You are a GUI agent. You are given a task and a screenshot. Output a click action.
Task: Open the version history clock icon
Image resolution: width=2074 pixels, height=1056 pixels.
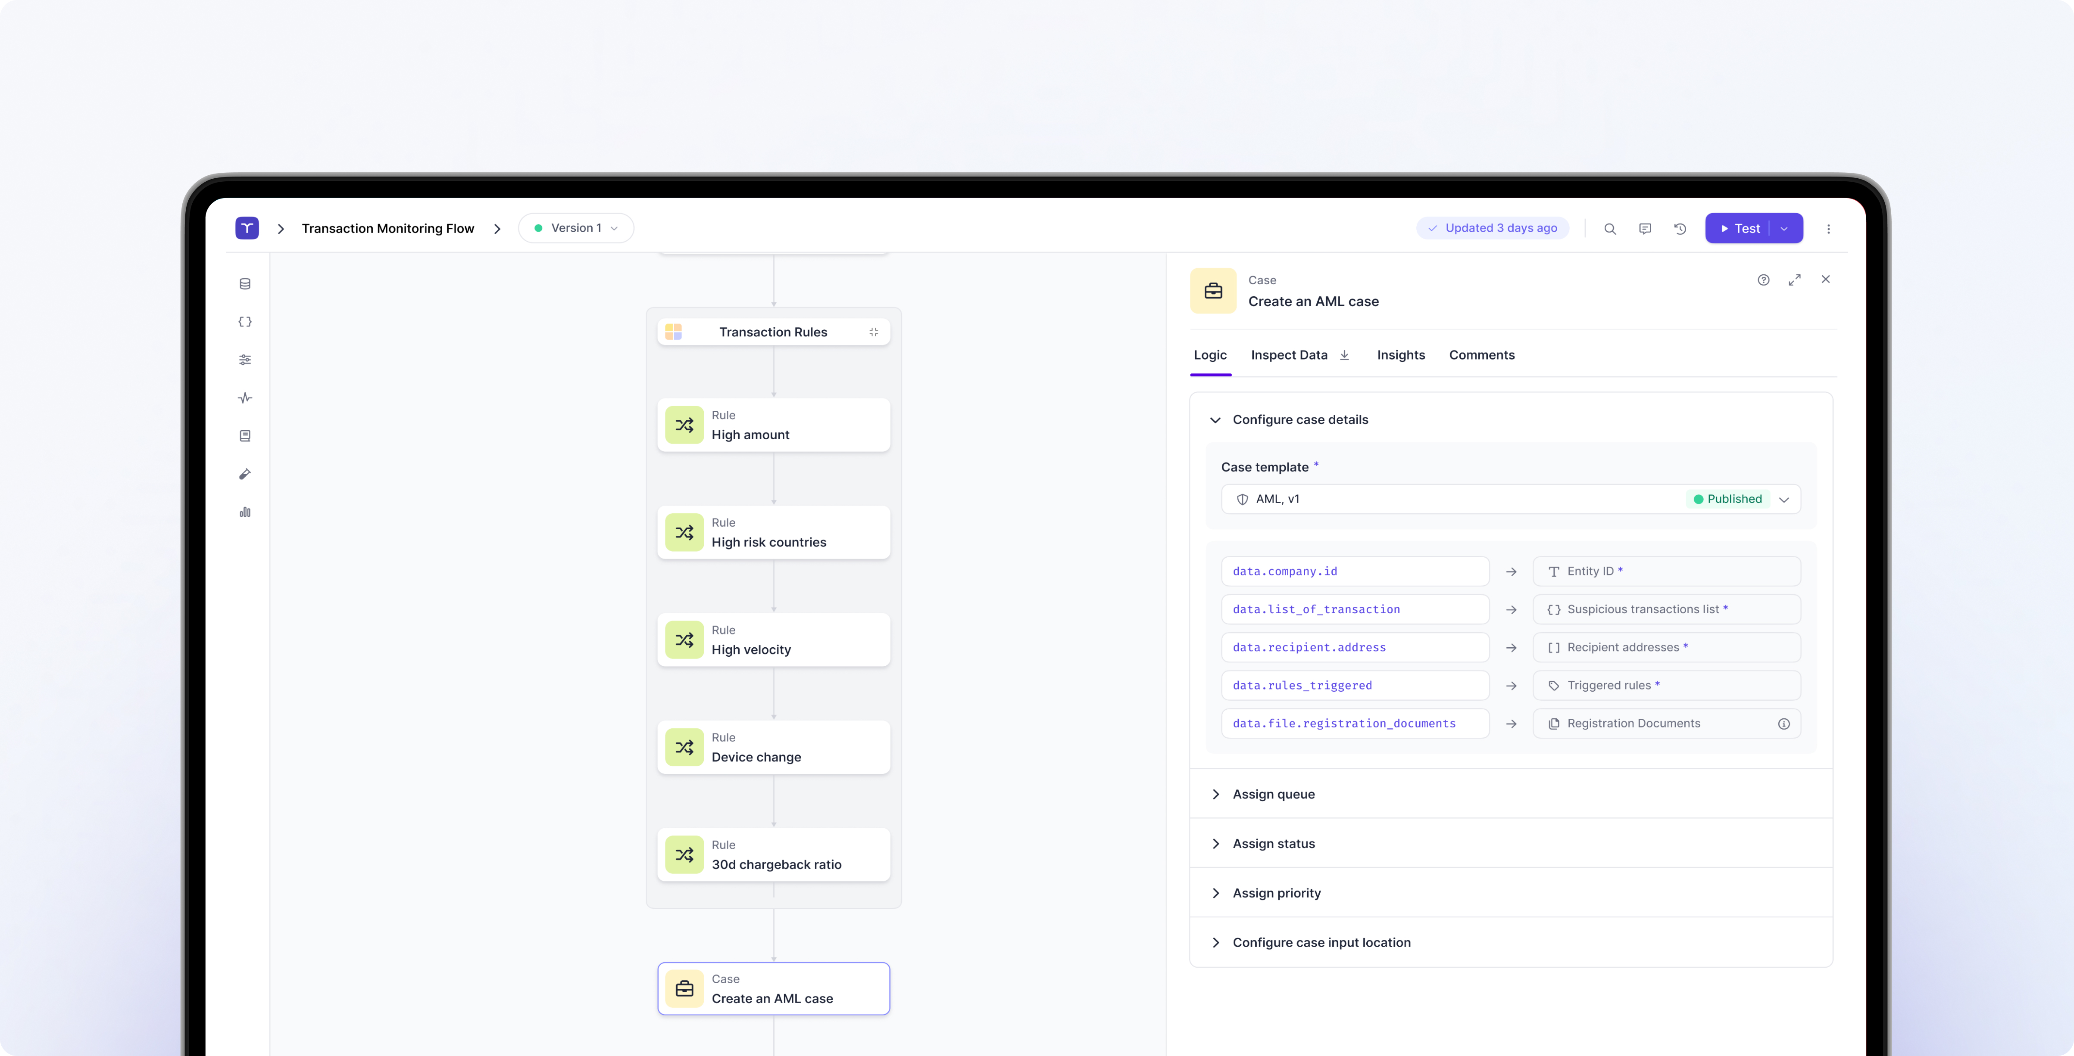[1680, 228]
